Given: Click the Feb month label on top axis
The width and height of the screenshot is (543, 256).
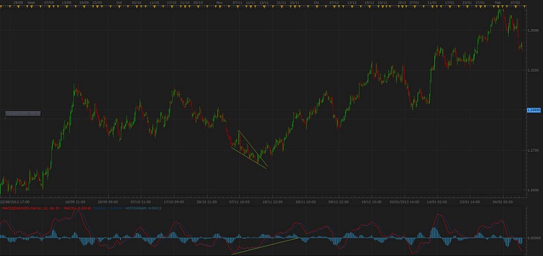Looking at the screenshot, I should click(498, 3).
